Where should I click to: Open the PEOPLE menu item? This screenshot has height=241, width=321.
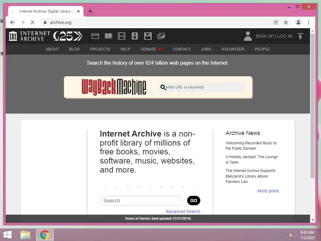click(x=262, y=49)
